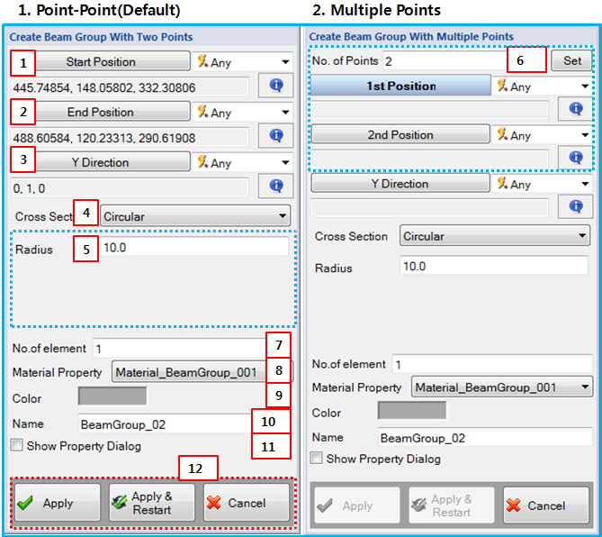Image resolution: width=602 pixels, height=537 pixels.
Task: Click Cancel in Multiple Points panel
Action: tap(546, 505)
